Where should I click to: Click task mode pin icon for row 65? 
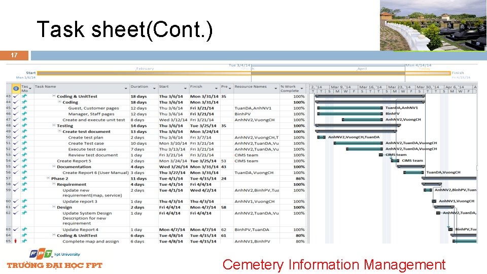click(x=24, y=241)
